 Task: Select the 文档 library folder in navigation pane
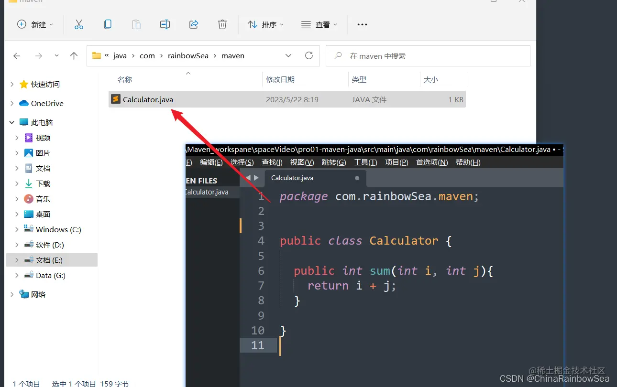click(x=43, y=168)
